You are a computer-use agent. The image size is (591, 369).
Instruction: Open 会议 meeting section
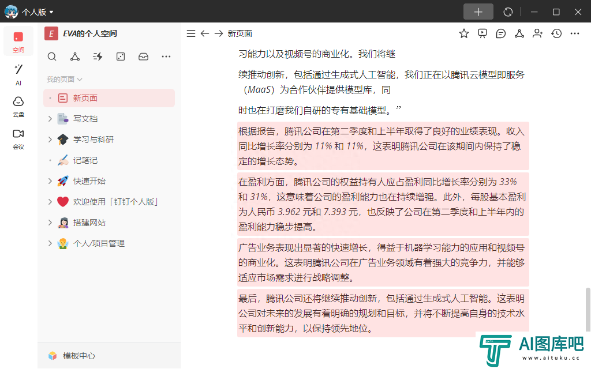click(18, 139)
